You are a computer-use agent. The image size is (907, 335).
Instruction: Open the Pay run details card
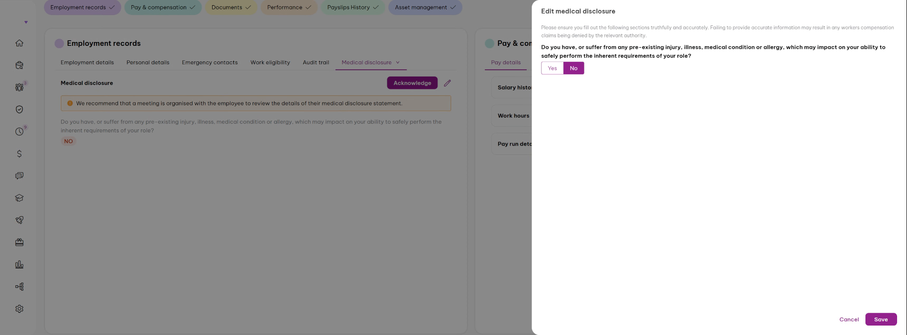513,144
